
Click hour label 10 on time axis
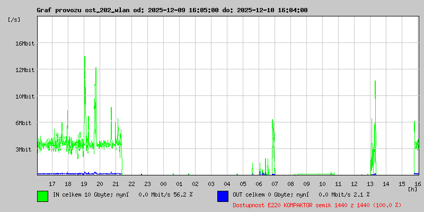[323, 184]
